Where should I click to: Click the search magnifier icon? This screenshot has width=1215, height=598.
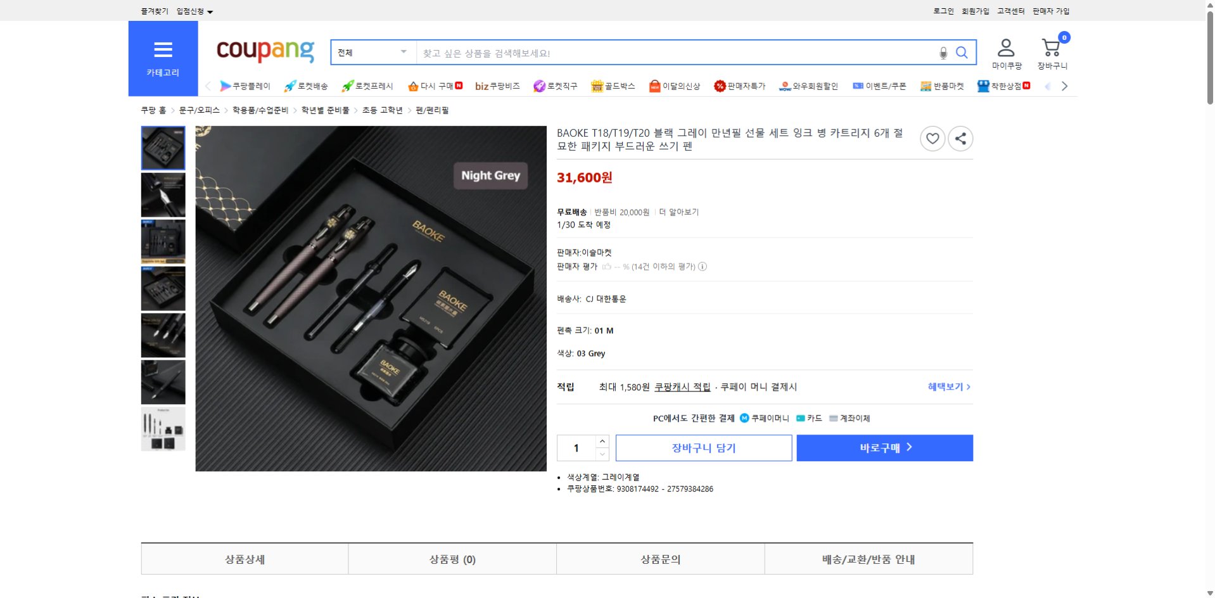coord(962,53)
